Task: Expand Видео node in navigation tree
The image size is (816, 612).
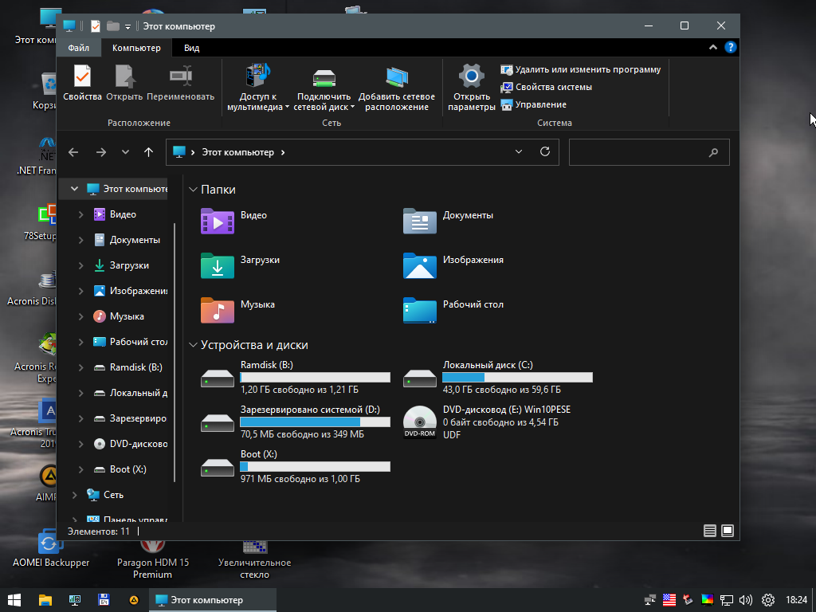Action: [80, 214]
